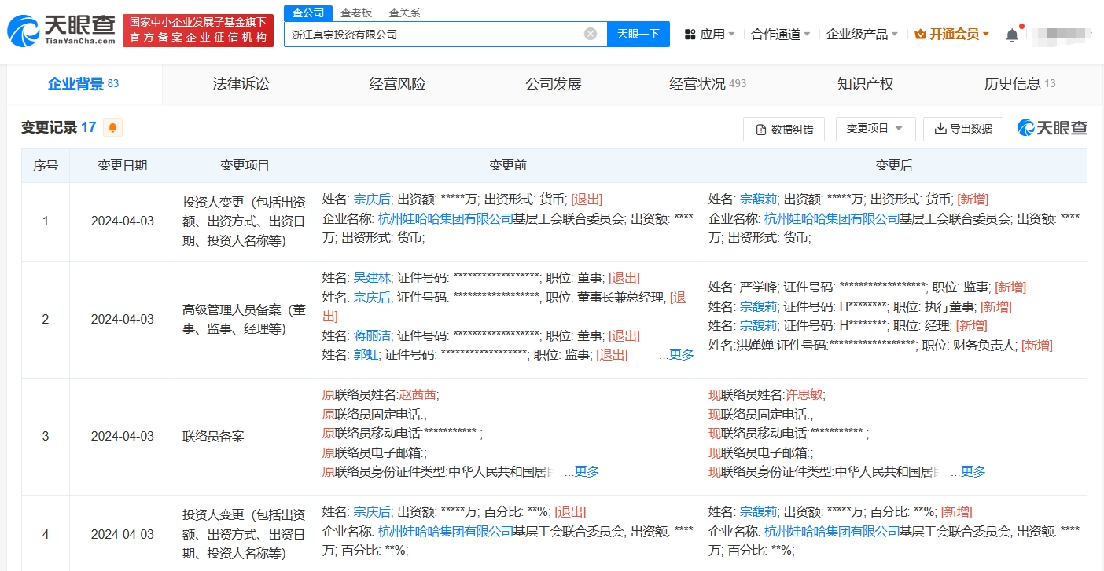Screen dimensions: 1104x571
Task: Open 宗庆后 link in row 4 变更前
Action: pos(372,512)
